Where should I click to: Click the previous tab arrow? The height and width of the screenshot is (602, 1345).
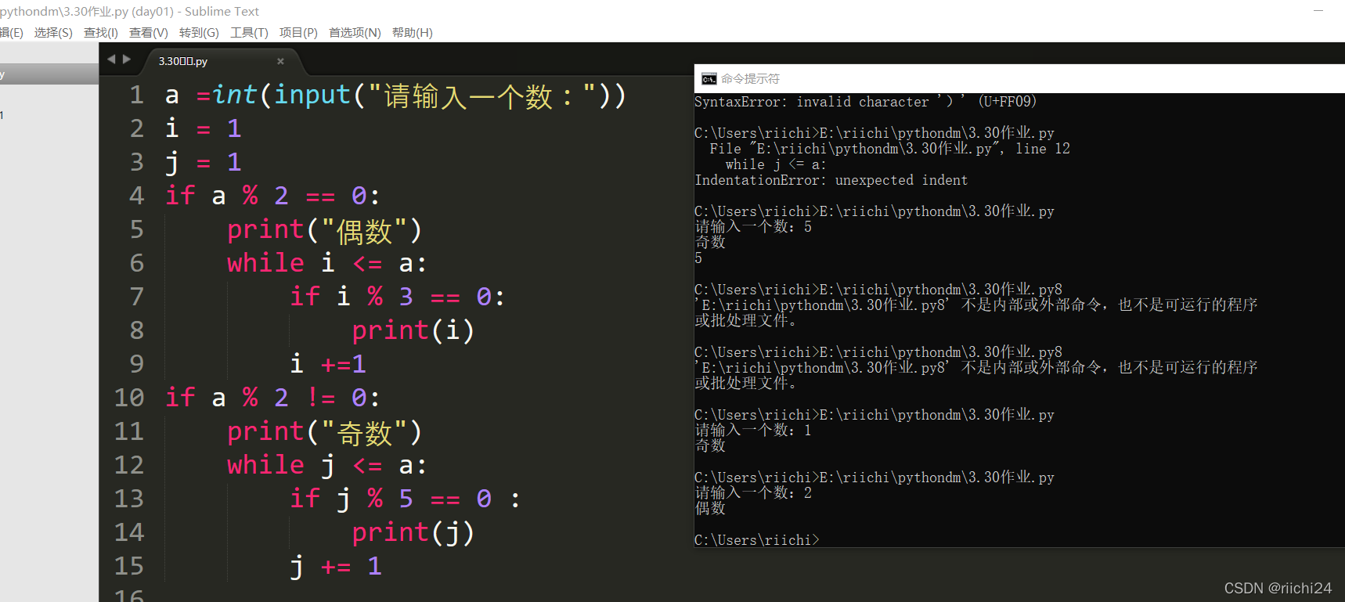(x=111, y=59)
